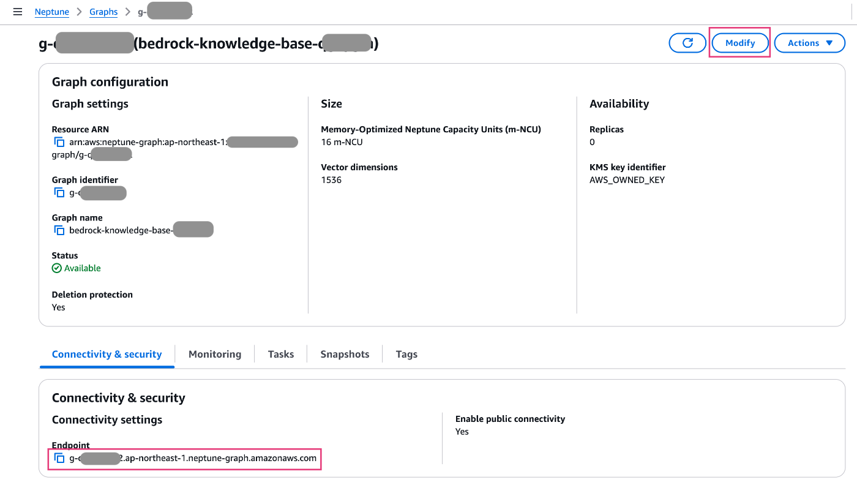The width and height of the screenshot is (857, 485).
Task: Copy the Graph name
Action: pyautogui.click(x=59, y=231)
